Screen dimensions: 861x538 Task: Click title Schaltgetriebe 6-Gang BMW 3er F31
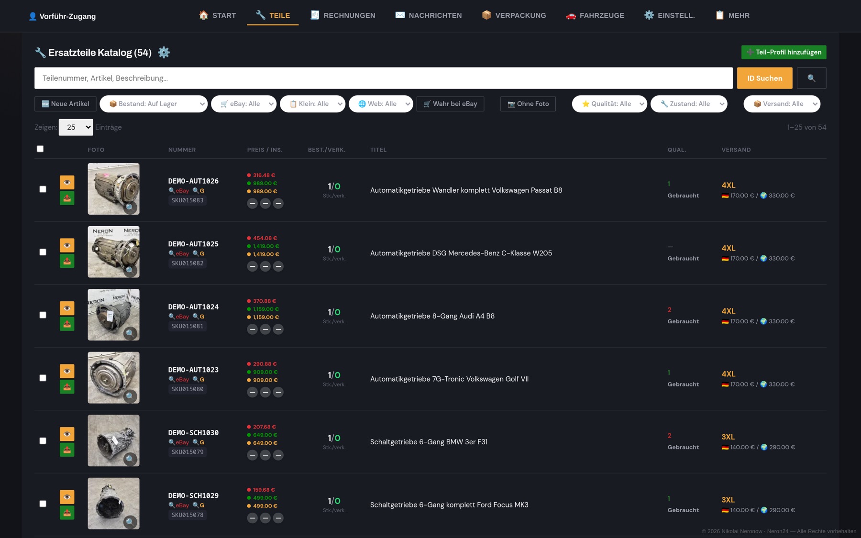429,442
